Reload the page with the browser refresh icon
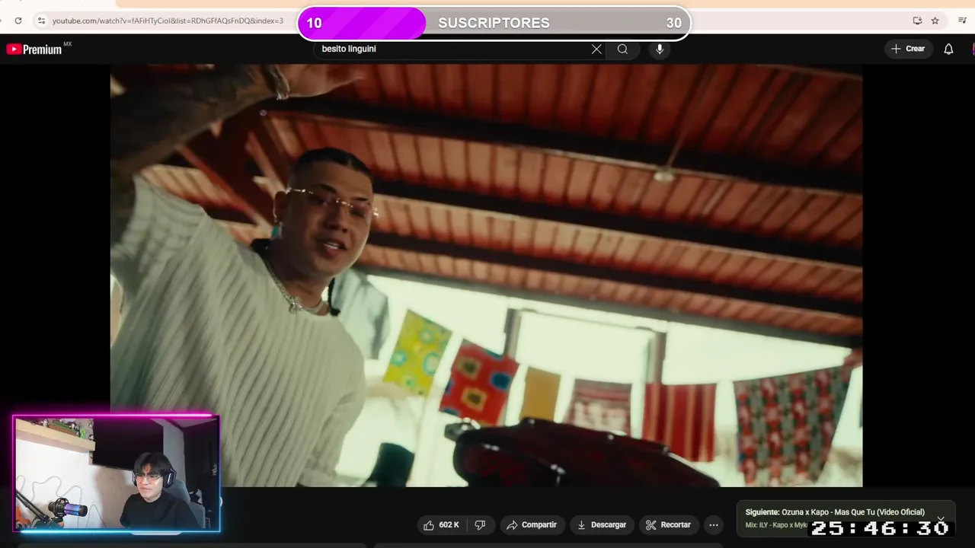 click(x=18, y=21)
